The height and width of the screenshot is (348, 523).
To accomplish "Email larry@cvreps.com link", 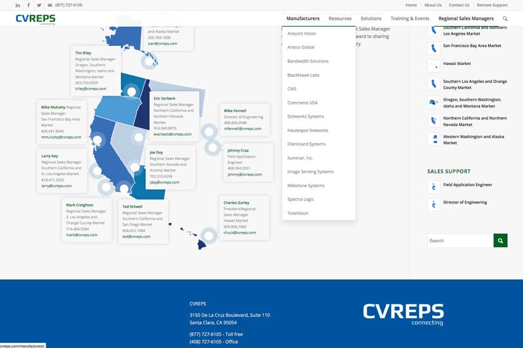I will (x=56, y=186).
